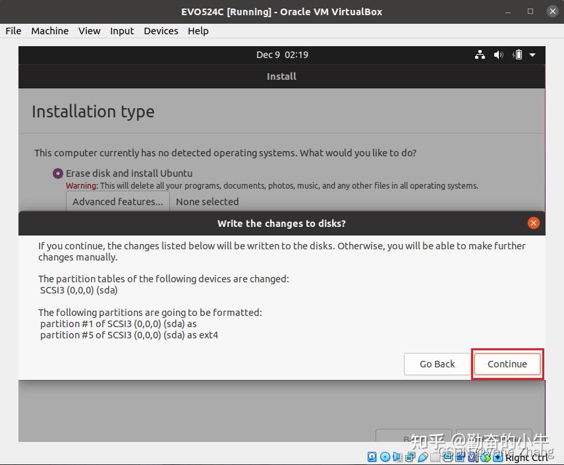Expand the Ubuntu system menu arrow
The width and height of the screenshot is (564, 465).
pyautogui.click(x=532, y=55)
